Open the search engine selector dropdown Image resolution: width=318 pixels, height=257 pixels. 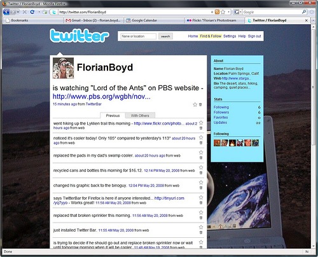[x=238, y=12]
